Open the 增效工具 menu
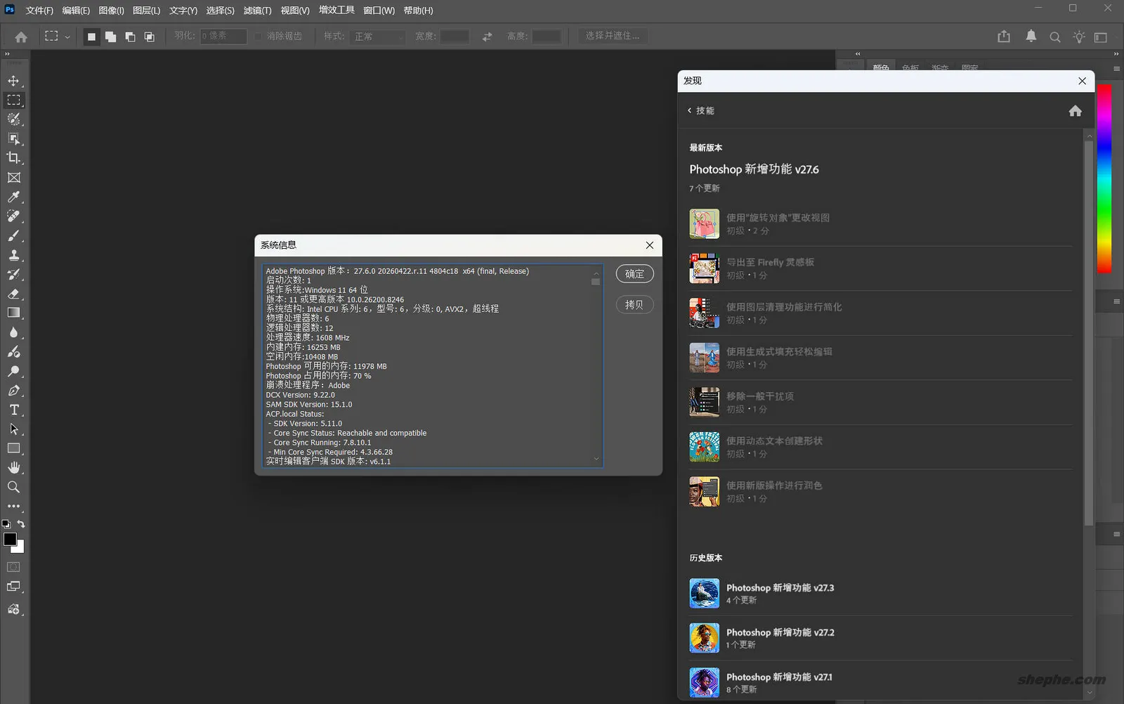1124x704 pixels. pos(336,11)
